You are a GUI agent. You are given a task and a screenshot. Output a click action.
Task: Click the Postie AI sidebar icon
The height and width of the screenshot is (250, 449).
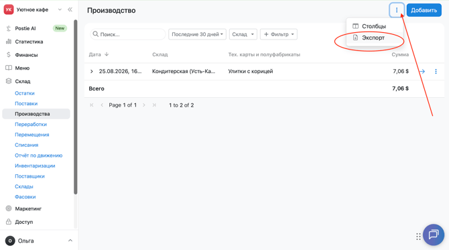(x=9, y=28)
